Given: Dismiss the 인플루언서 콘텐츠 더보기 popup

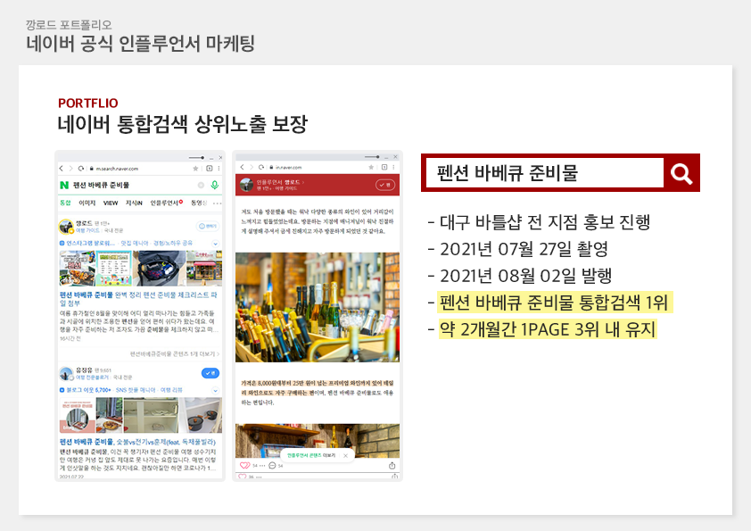Looking at the screenshot, I should [x=346, y=455].
